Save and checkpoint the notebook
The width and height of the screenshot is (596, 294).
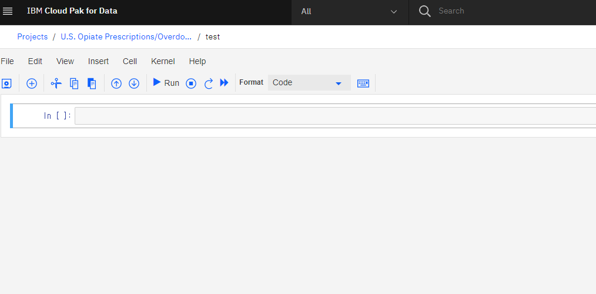[7, 83]
